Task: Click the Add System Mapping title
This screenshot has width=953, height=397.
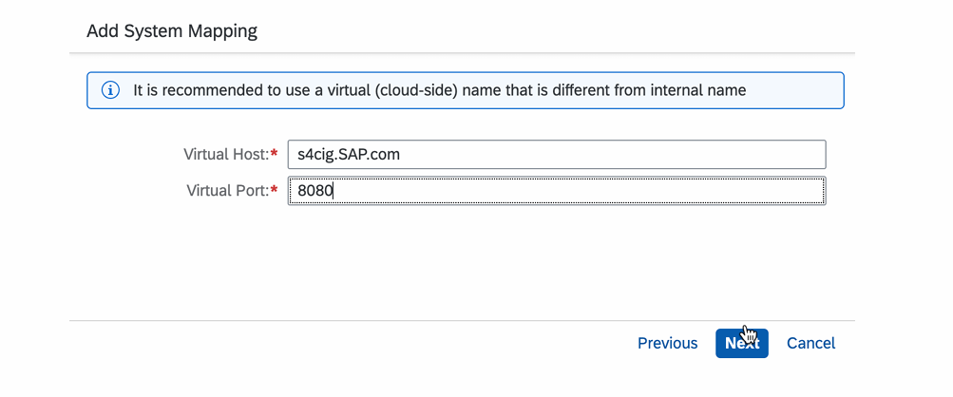Action: pyautogui.click(x=172, y=31)
